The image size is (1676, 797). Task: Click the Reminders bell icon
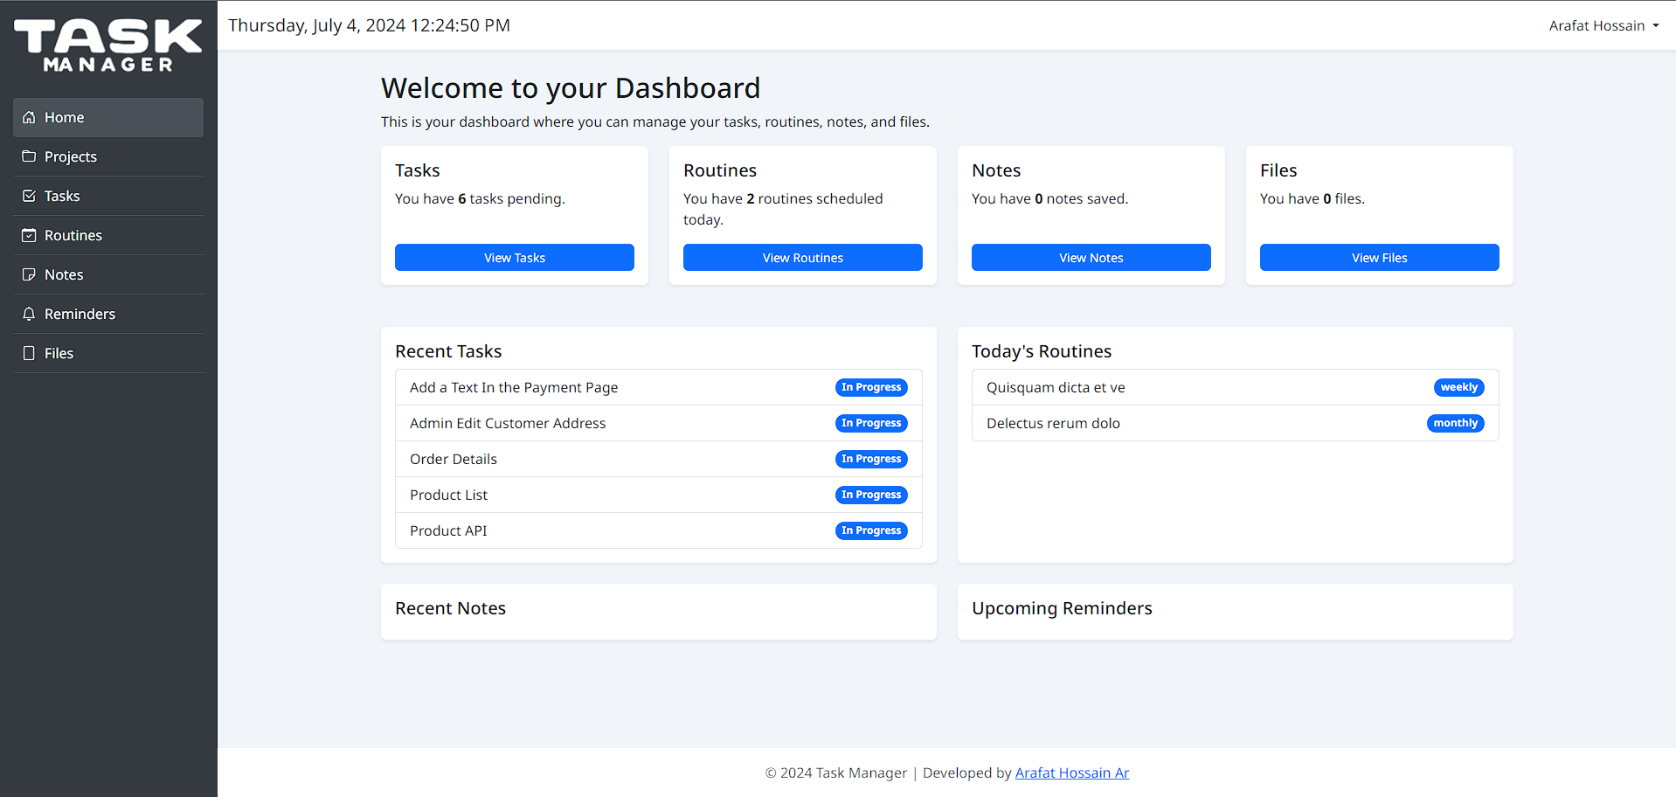pyautogui.click(x=29, y=314)
